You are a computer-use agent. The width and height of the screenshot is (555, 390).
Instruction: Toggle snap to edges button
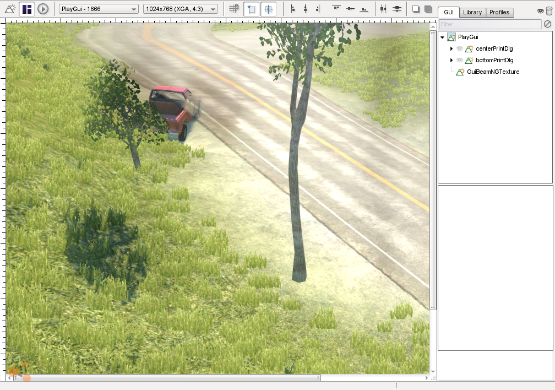click(x=251, y=9)
